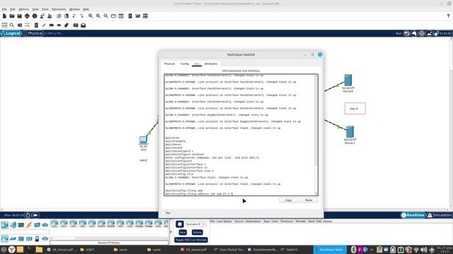The height and width of the screenshot is (254, 453).
Task: Undo the last action in the toolbar
Action: click(74, 16)
